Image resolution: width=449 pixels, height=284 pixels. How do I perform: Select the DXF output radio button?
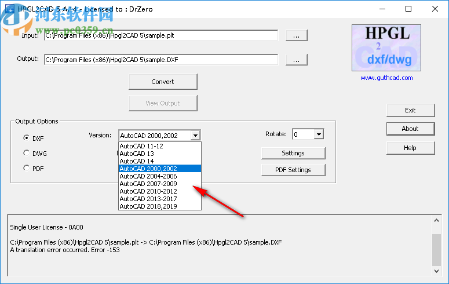point(26,138)
